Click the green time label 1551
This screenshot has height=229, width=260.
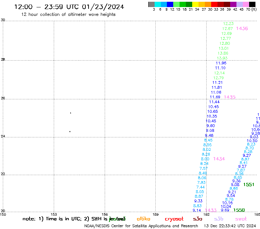(249, 185)
